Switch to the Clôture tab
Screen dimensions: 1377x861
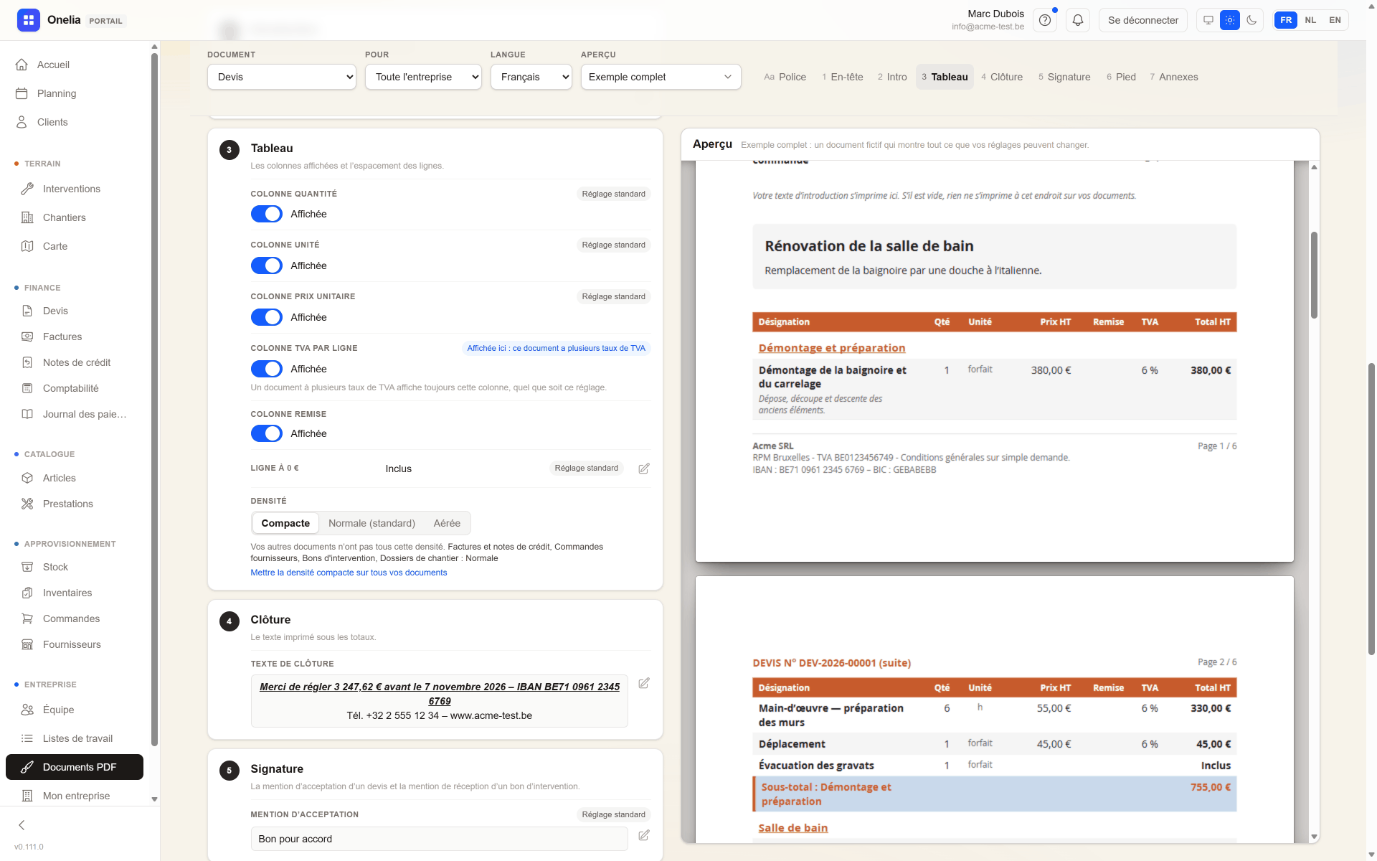[1002, 77]
